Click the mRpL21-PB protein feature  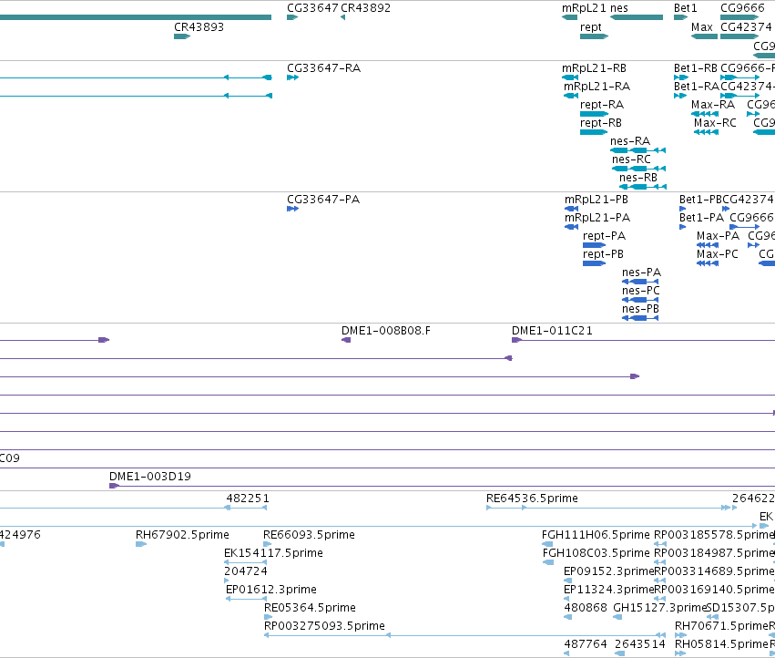coord(571,209)
